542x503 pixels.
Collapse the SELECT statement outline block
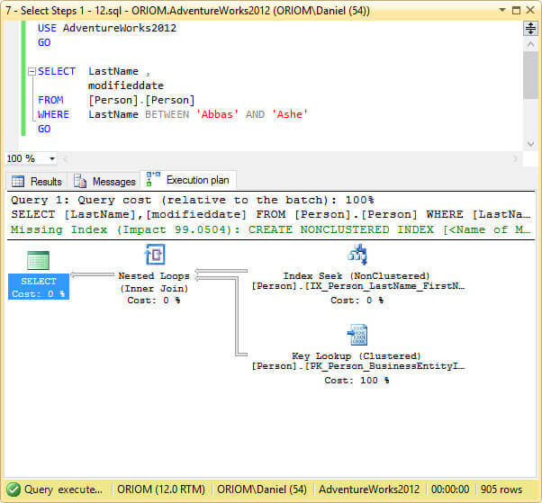(x=31, y=71)
